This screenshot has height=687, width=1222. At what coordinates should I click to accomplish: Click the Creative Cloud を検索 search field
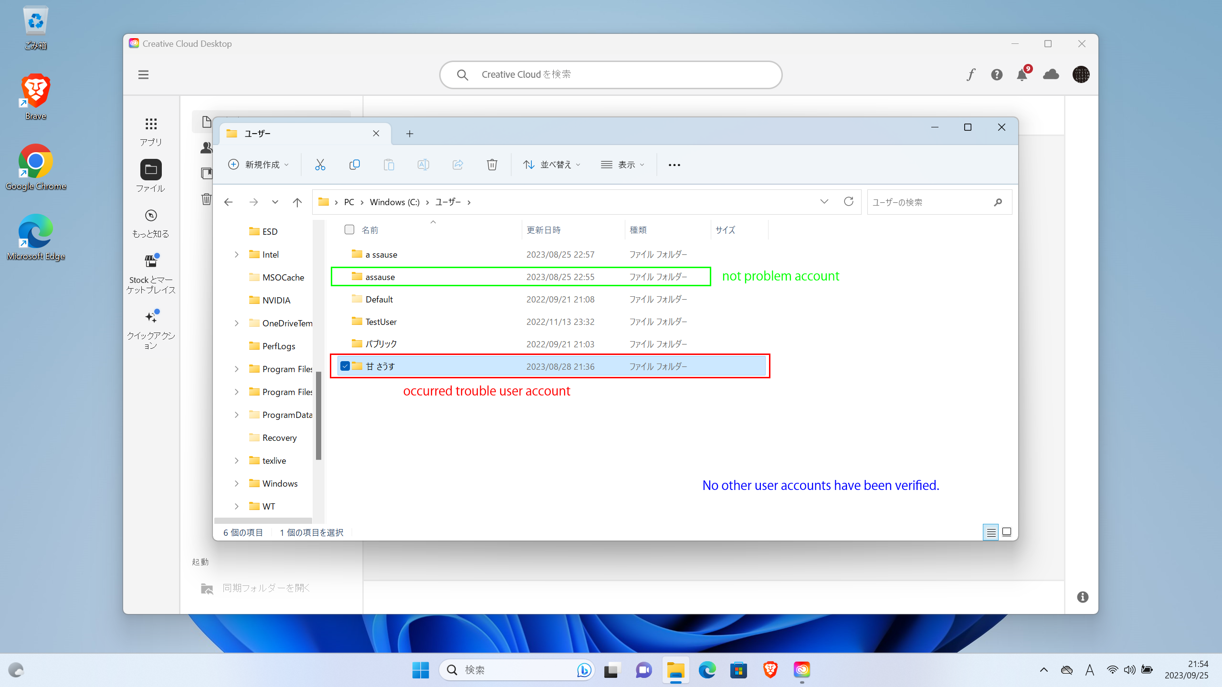point(611,75)
